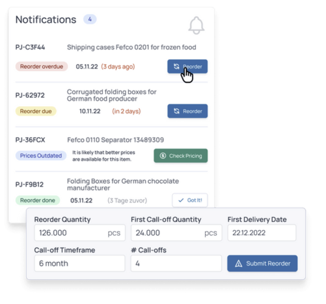Screen dimensions: 326x304
Task: Click the Reorder due status tag
Action: tap(36, 111)
